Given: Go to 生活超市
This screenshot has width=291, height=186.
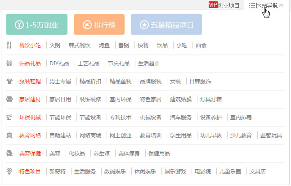Looking at the screenshot, I should click(149, 63).
